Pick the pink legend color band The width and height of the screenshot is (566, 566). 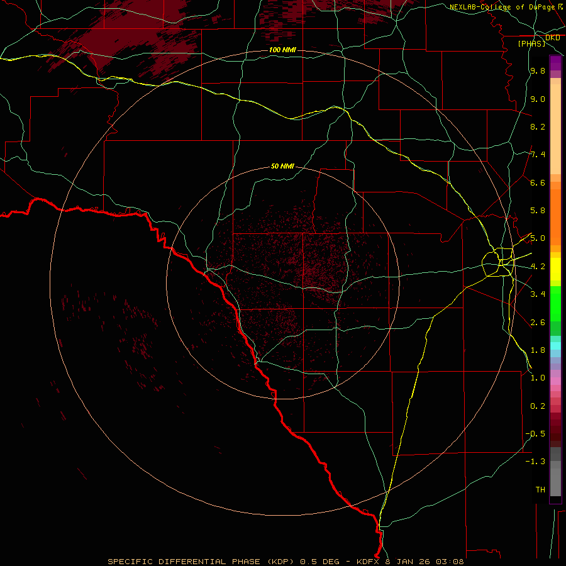(x=555, y=381)
